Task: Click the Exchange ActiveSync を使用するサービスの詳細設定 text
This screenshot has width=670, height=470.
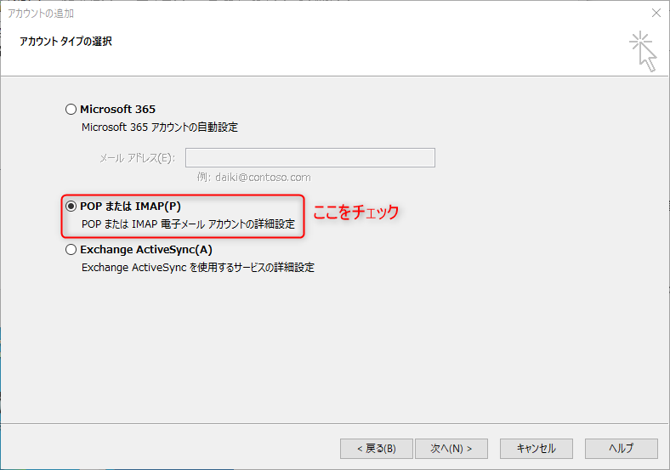Action: (x=198, y=268)
